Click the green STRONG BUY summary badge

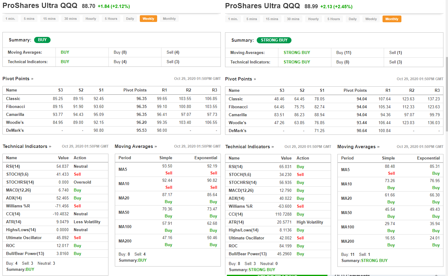274,40
